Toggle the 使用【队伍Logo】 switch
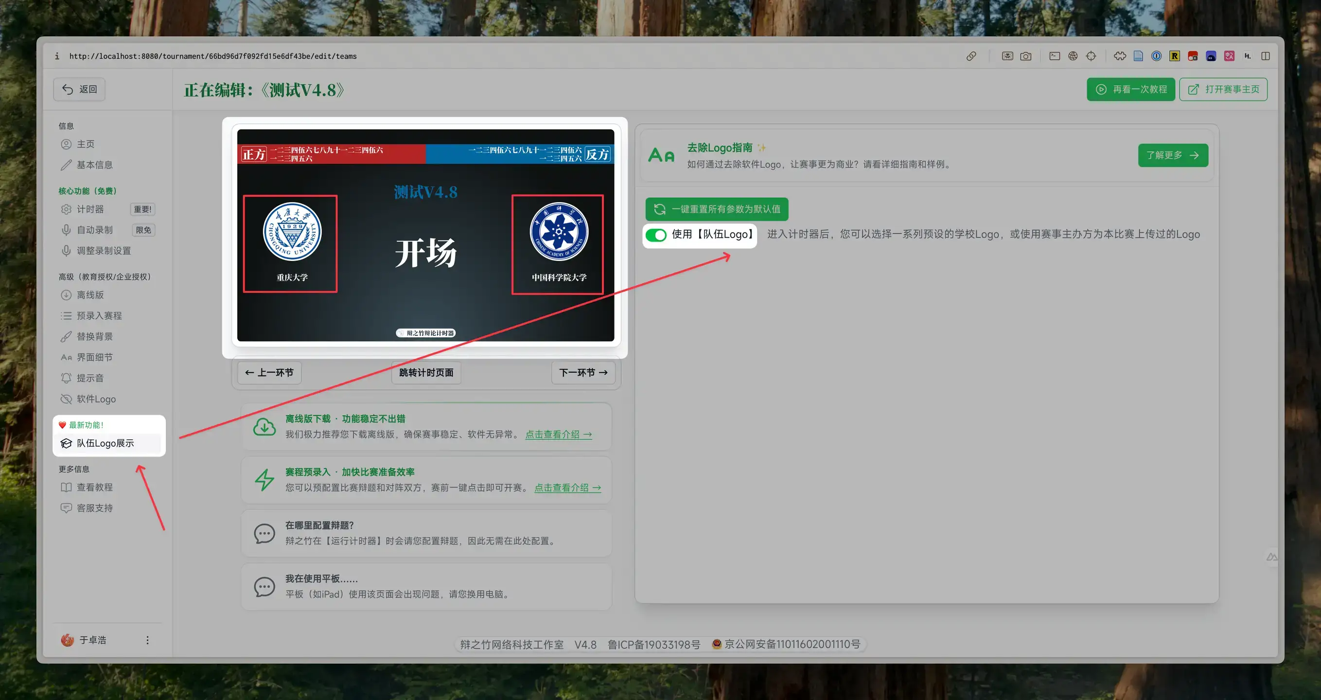 coord(656,235)
